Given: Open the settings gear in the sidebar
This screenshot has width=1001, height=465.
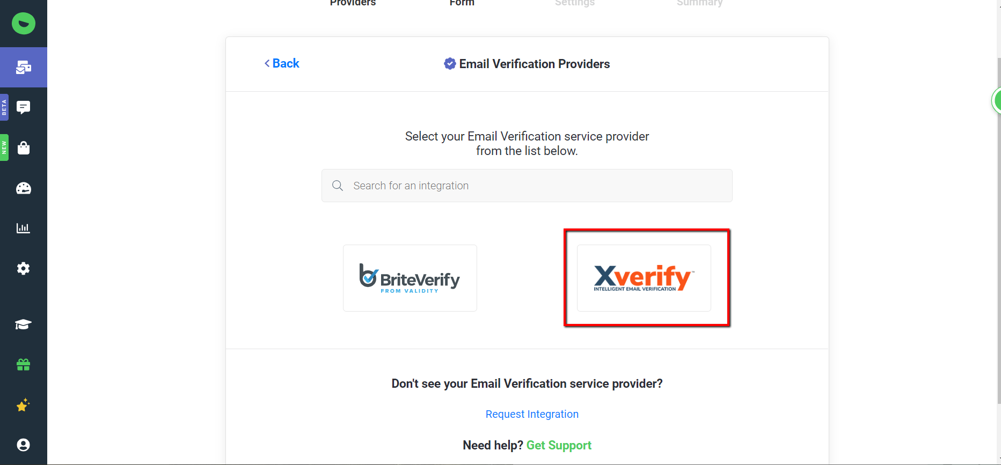Looking at the screenshot, I should click(x=24, y=268).
